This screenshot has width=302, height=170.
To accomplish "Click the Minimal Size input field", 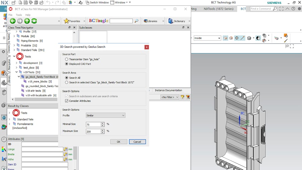I will tap(93, 125).
